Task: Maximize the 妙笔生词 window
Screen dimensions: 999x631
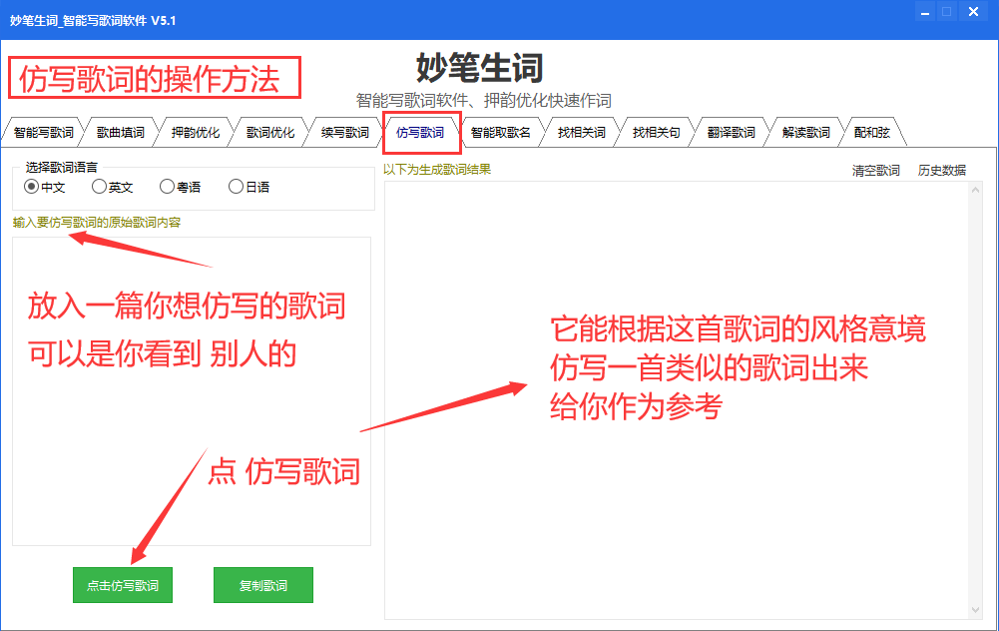Action: click(947, 12)
